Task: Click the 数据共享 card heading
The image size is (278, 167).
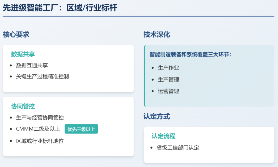Action: [x=23, y=54]
